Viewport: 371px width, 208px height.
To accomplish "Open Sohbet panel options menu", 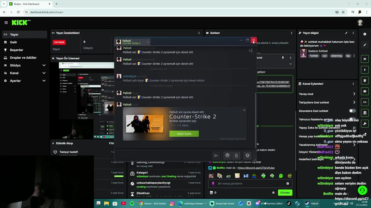I will pos(291,33).
